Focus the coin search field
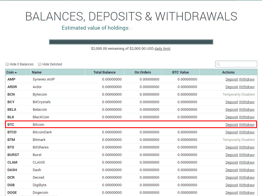This screenshot has width=262, height=196. (x=236, y=64)
